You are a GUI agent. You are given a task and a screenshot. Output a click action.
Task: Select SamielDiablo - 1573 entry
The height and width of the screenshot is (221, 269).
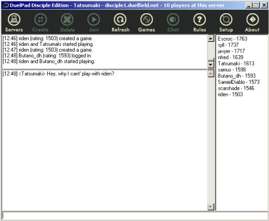(x=239, y=82)
